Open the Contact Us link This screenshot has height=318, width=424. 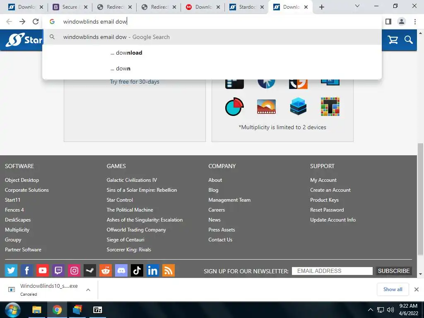(x=220, y=240)
